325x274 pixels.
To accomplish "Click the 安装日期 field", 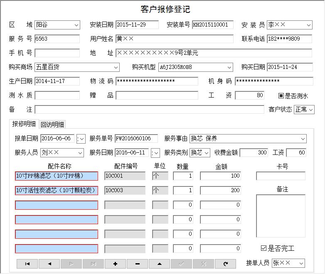I will tap(137, 24).
